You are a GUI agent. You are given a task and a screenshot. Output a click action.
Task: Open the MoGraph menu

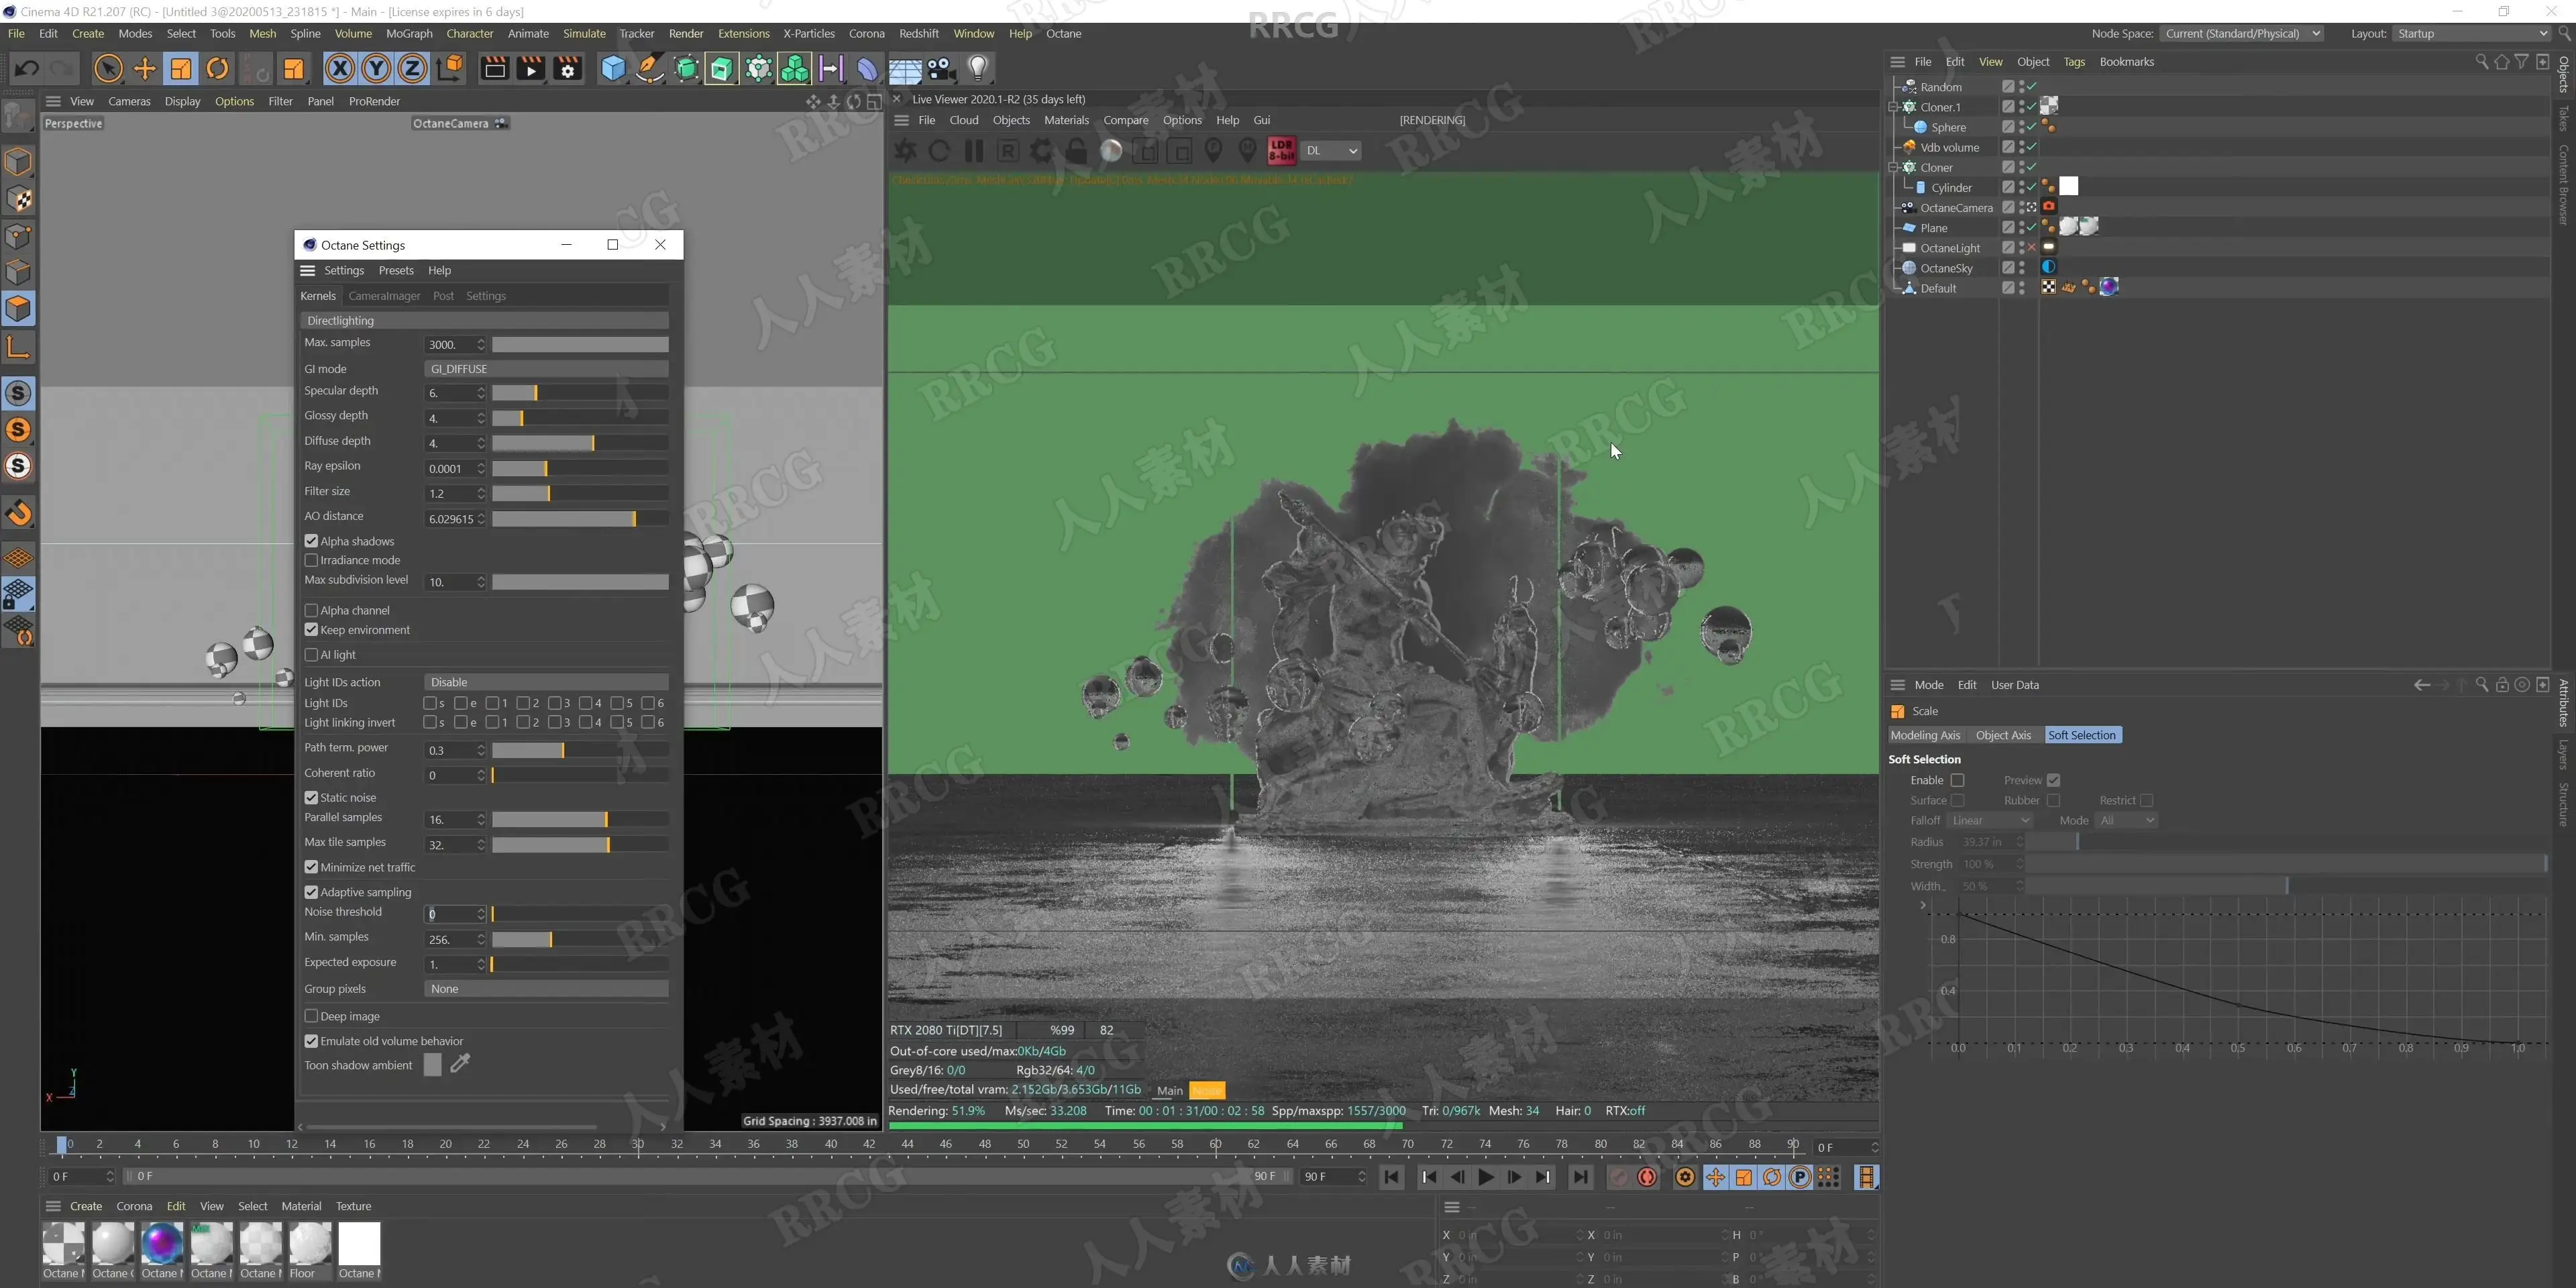point(409,34)
